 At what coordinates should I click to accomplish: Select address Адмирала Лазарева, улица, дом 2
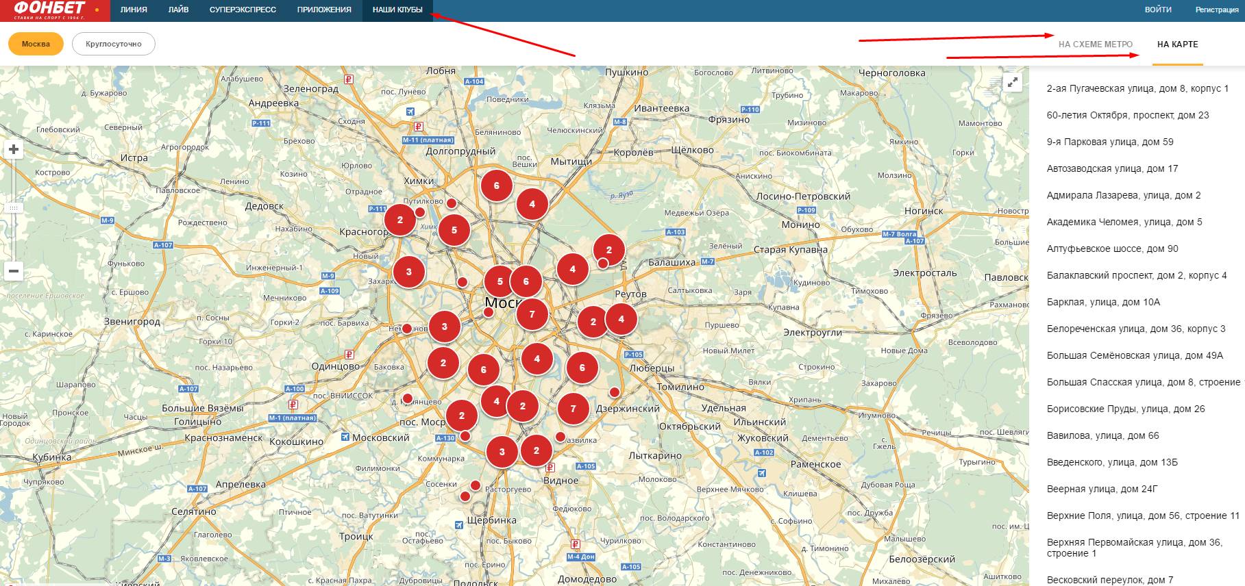pyautogui.click(x=1124, y=195)
